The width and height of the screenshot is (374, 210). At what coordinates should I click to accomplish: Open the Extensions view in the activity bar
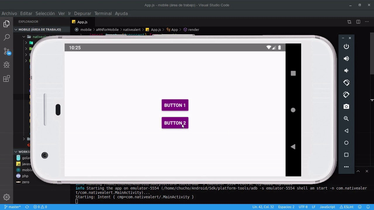(x=6, y=78)
